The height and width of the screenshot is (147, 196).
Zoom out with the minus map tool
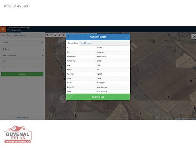point(52,35)
